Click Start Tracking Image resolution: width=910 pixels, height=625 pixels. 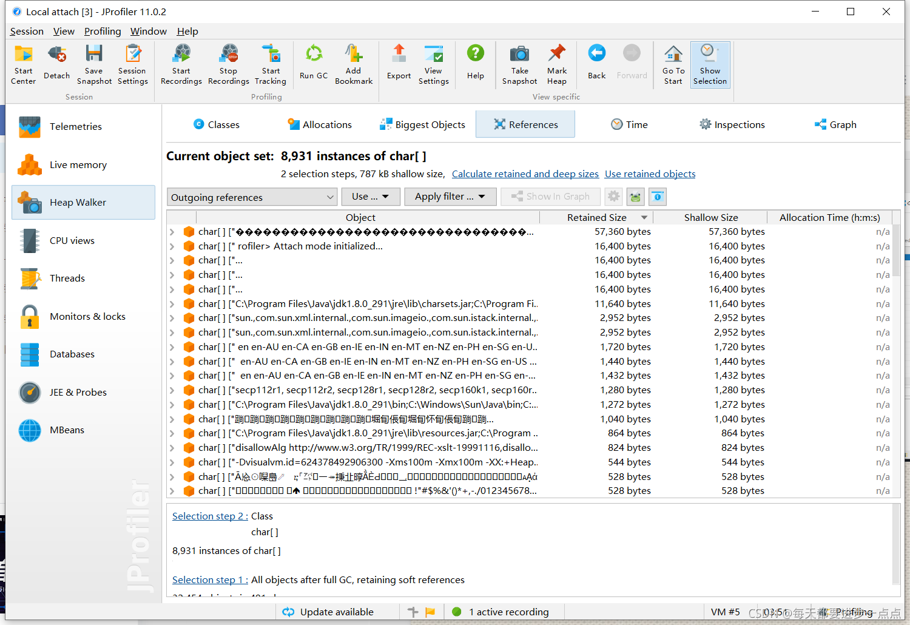[x=271, y=64]
